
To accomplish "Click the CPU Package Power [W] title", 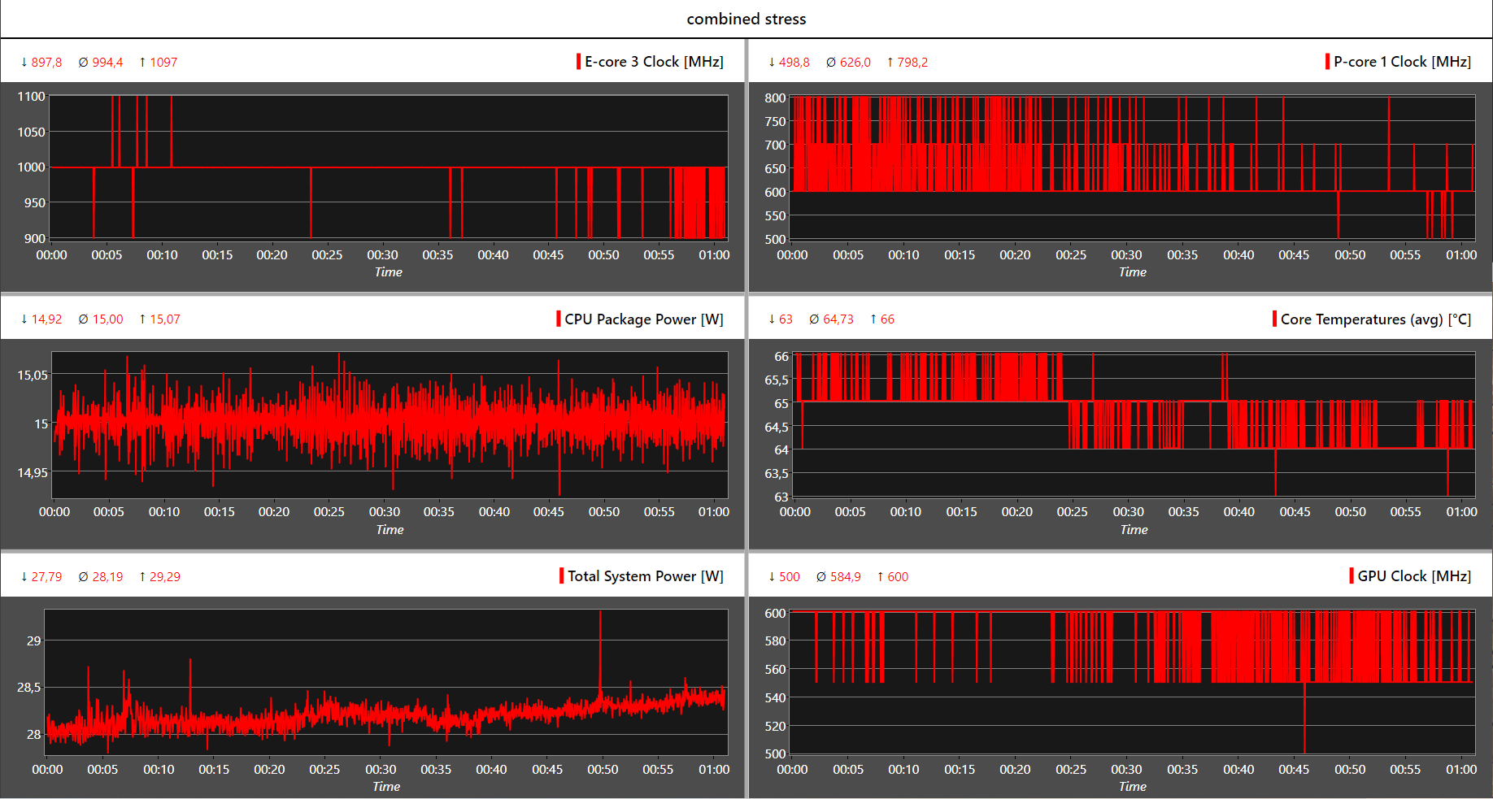I will 643,319.
